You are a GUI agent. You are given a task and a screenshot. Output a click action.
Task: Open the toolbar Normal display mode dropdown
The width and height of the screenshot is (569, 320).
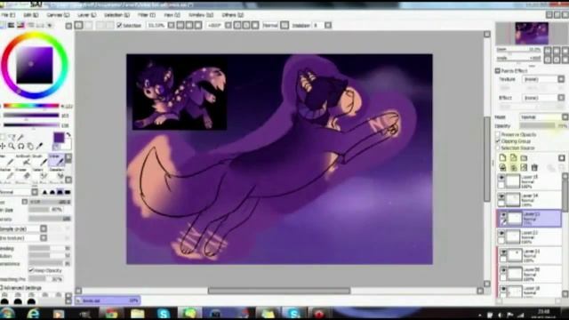coord(284,26)
